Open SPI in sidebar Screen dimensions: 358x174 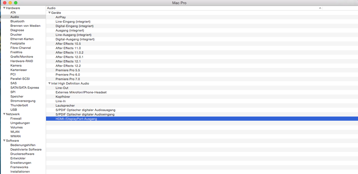pyautogui.click(x=13, y=92)
